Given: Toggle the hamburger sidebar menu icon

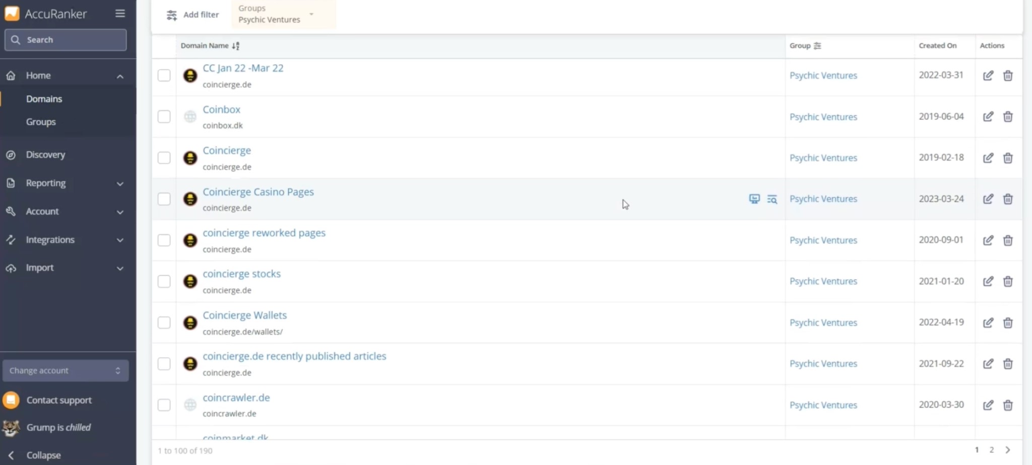Looking at the screenshot, I should pyautogui.click(x=120, y=13).
